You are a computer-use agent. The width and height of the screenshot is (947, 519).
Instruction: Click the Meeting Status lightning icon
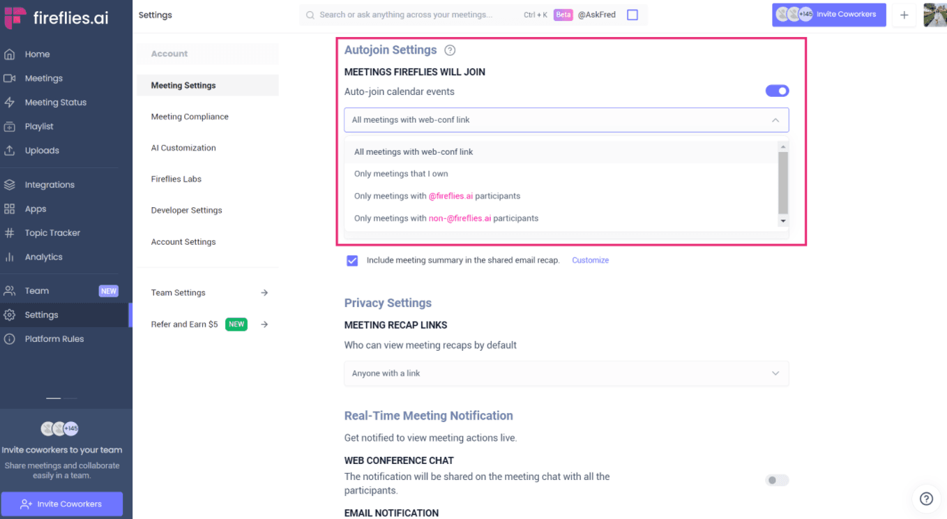click(x=10, y=103)
